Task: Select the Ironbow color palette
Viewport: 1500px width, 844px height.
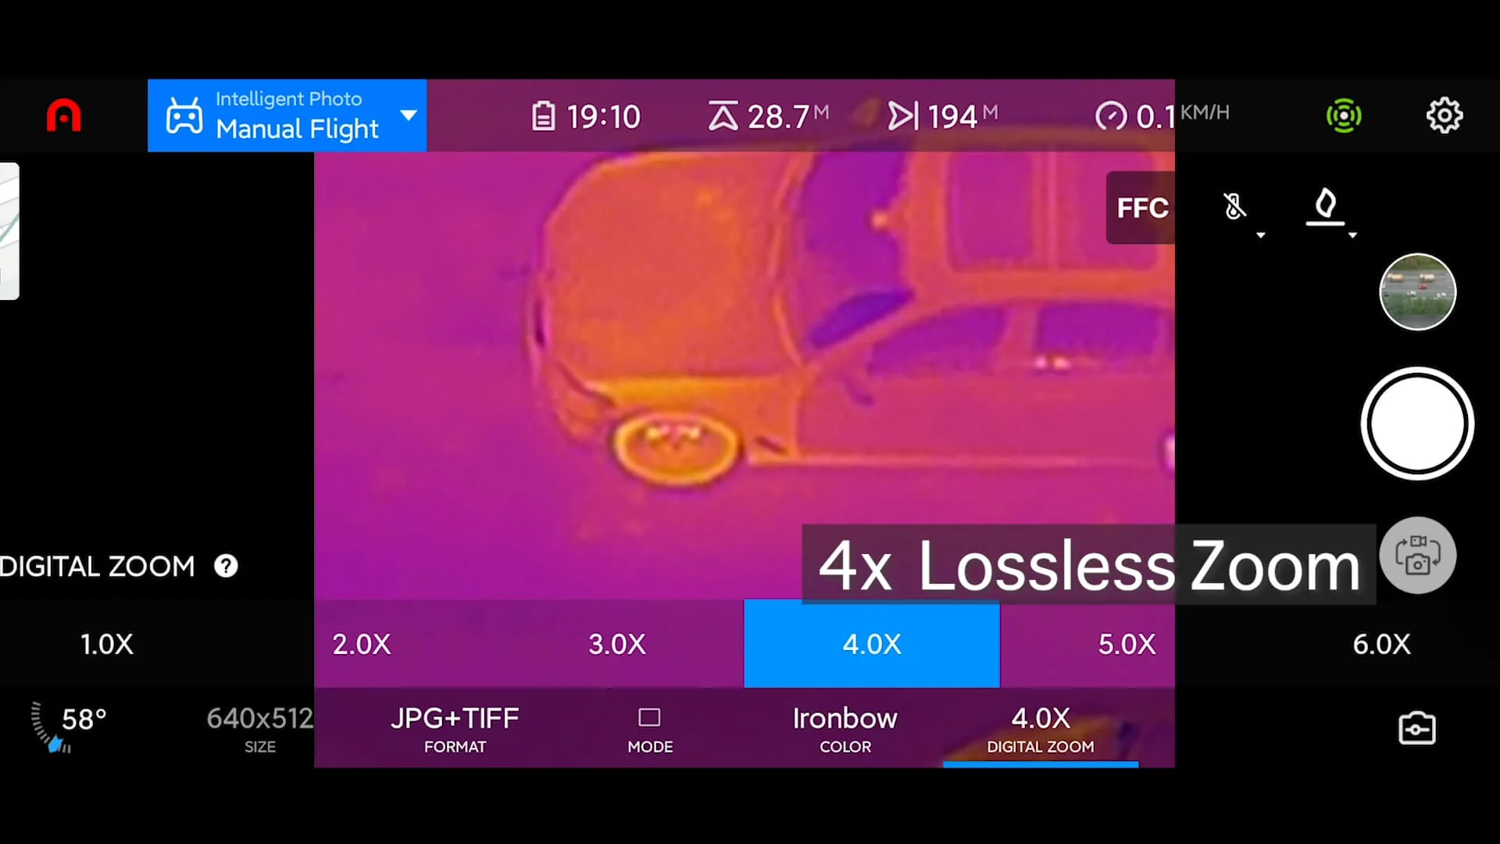Action: (845, 728)
